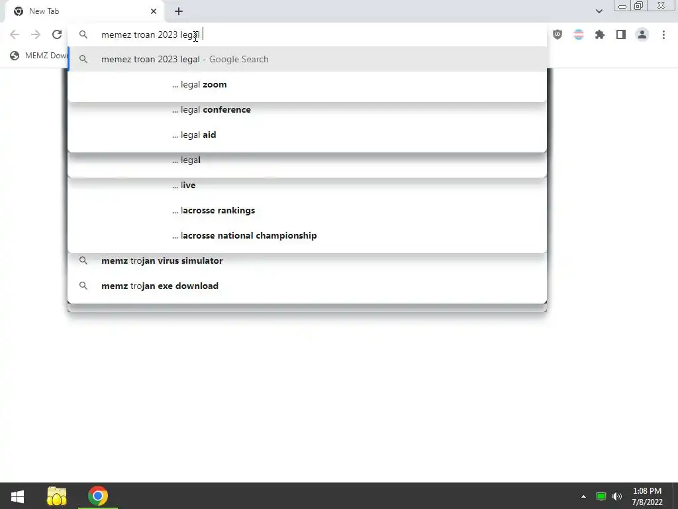Select 'memez troan 2023 legal - Google Search' suggestion
Viewport: 678px width, 509px height.
tap(307, 59)
